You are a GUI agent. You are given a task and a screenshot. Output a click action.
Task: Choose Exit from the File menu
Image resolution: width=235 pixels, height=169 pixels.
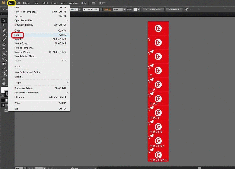click(x=39, y=109)
